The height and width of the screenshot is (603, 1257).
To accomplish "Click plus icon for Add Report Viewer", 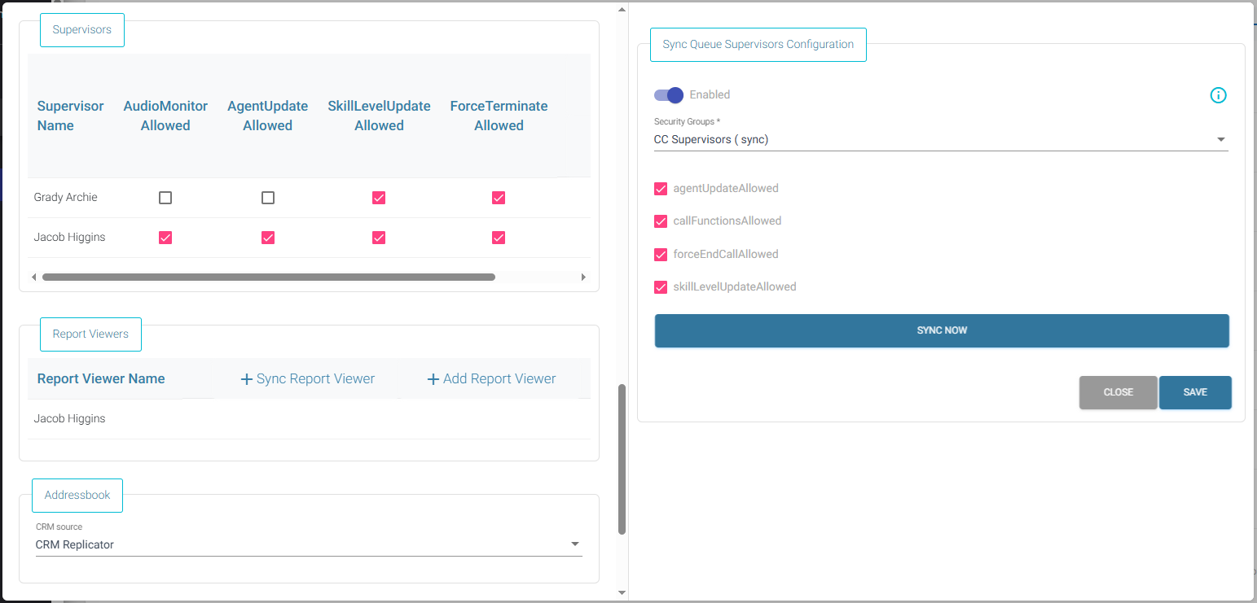I will pyautogui.click(x=433, y=379).
